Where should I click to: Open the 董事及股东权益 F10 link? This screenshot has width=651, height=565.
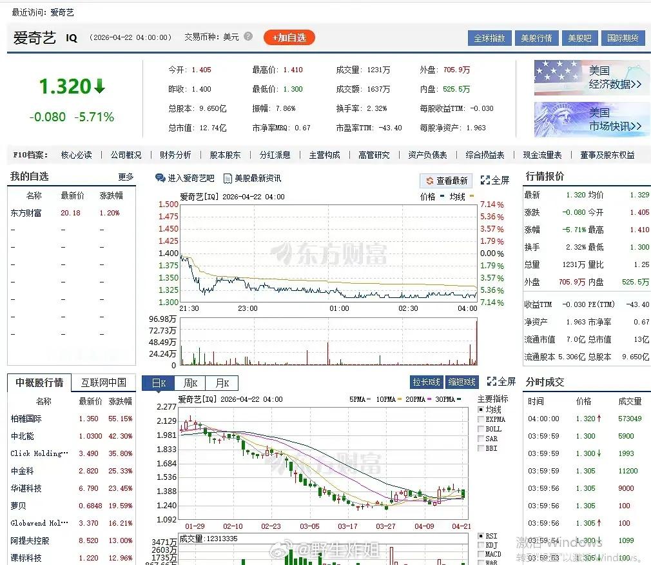(607, 155)
